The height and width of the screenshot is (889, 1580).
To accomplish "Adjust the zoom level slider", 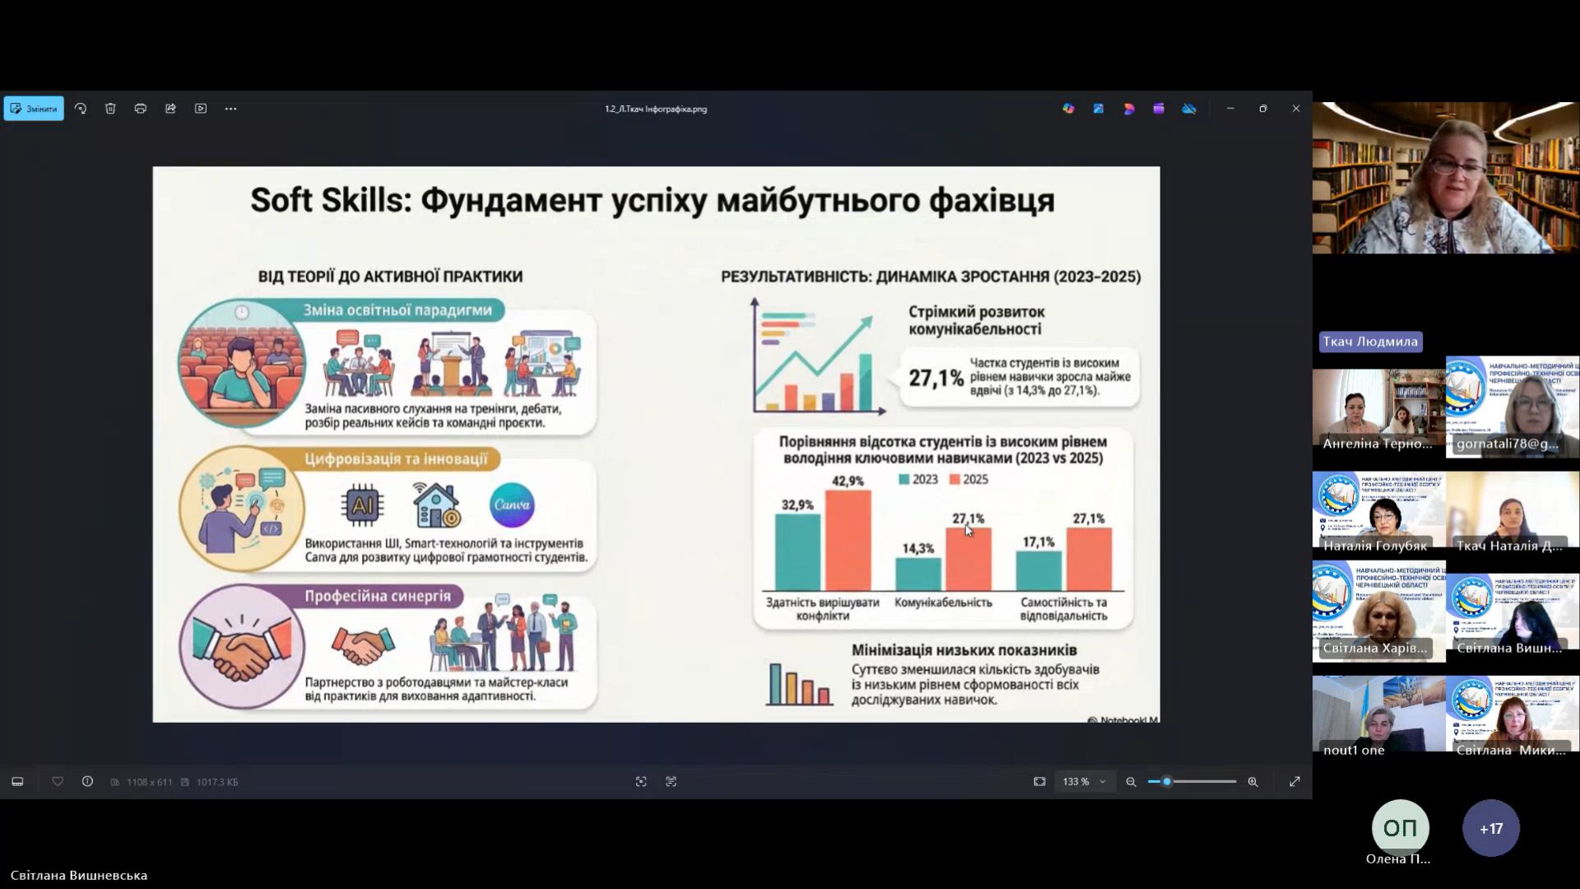I will (1167, 781).
